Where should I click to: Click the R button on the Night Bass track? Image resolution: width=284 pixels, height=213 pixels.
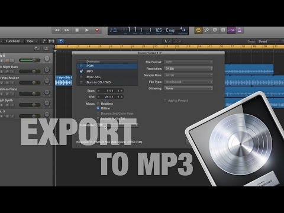coord(7,72)
